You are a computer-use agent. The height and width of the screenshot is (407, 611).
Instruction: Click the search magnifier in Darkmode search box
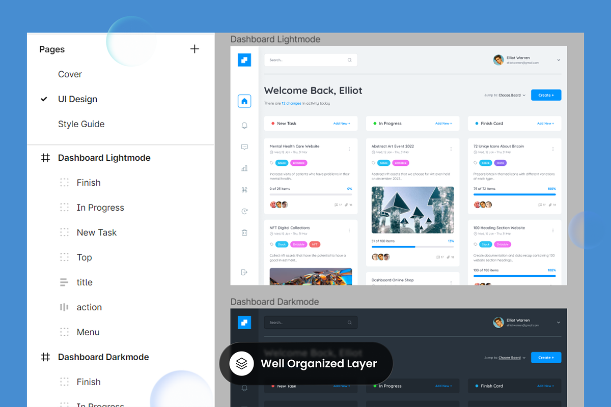point(349,323)
